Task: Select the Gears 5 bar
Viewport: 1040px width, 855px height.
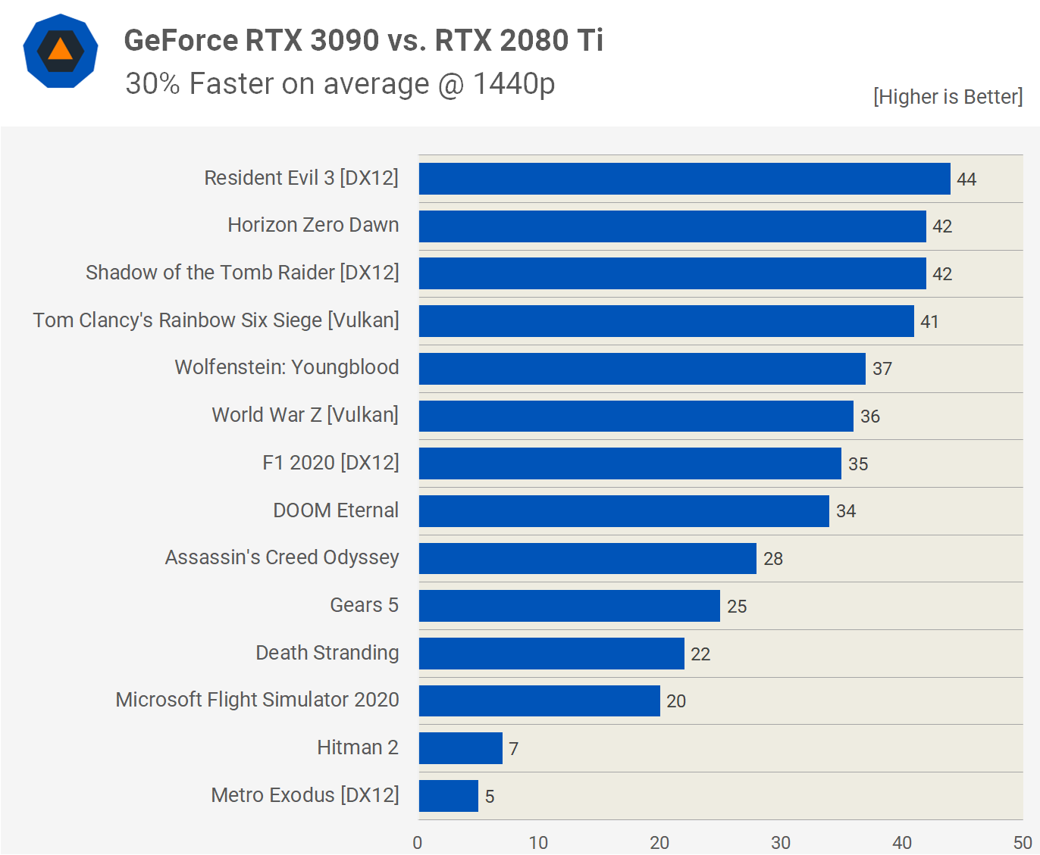Action: click(x=569, y=606)
